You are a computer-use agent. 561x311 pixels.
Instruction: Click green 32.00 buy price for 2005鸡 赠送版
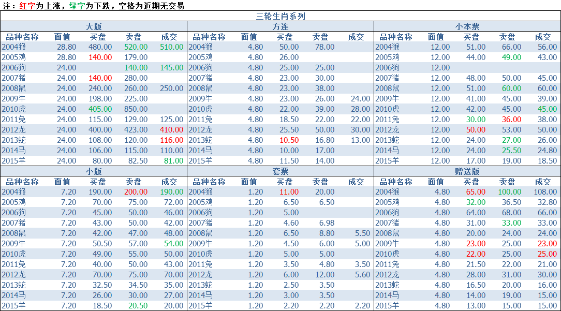click(476, 202)
